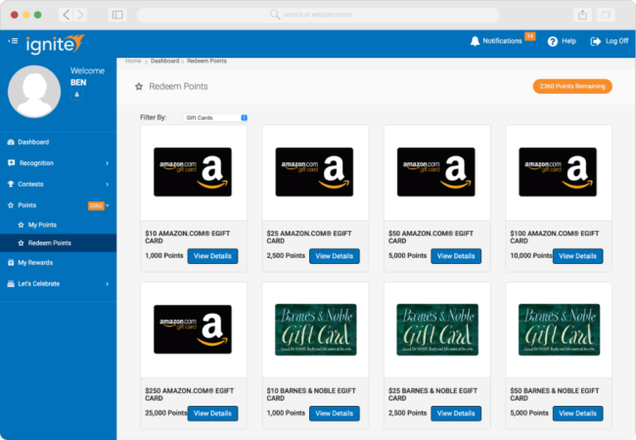636x440 pixels.
Task: Click the My Rewards gift icon
Action: pyautogui.click(x=11, y=263)
